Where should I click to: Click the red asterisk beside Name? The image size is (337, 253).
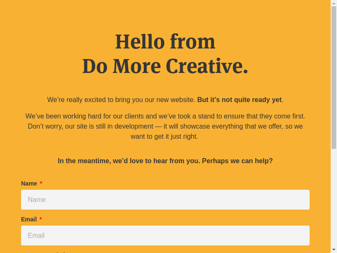[41, 183]
